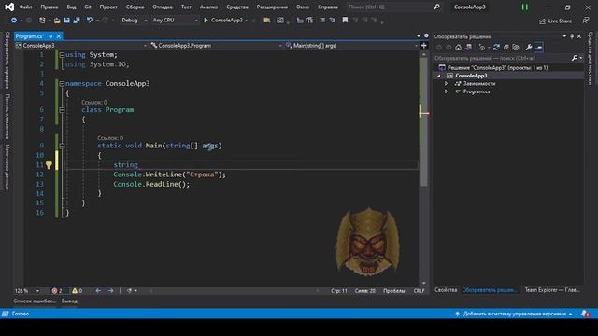Click the split editor plus icon
The image size is (598, 336).
(x=423, y=46)
